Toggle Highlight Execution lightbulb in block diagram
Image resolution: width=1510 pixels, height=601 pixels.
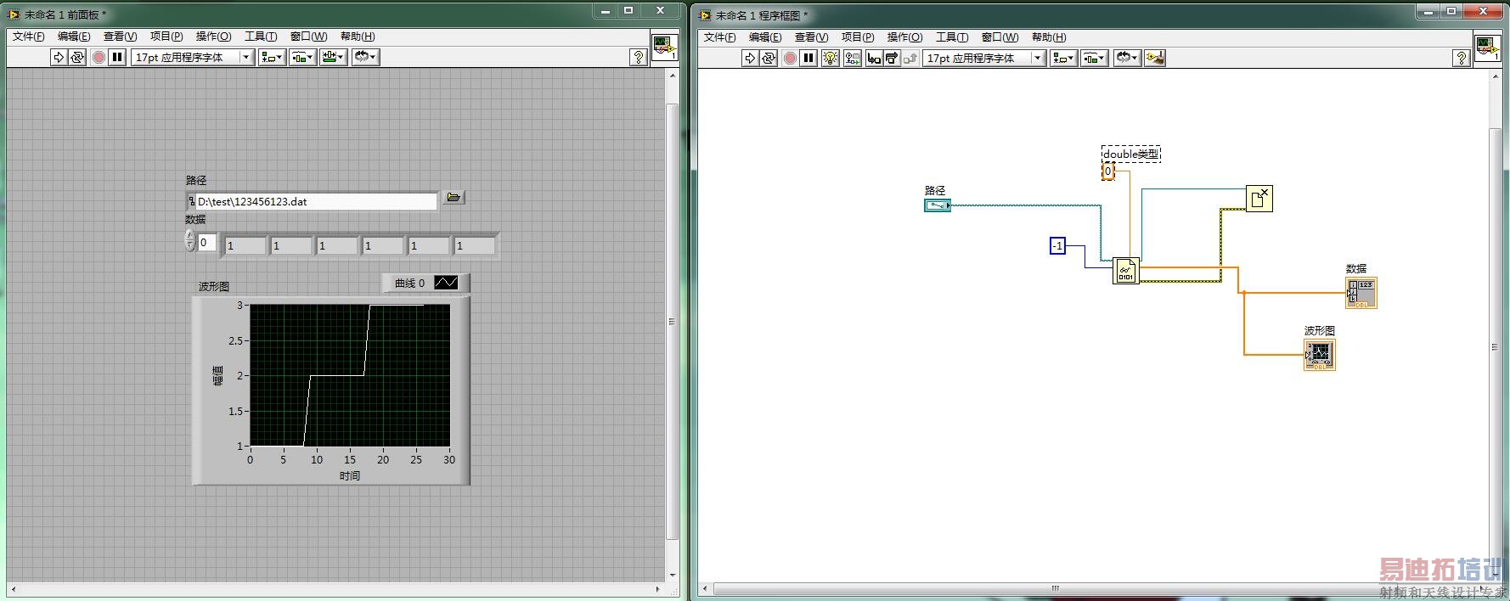point(830,58)
